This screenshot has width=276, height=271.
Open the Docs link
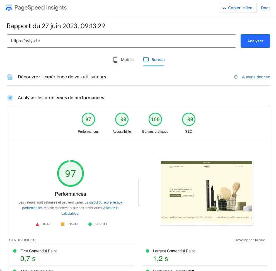click(265, 8)
